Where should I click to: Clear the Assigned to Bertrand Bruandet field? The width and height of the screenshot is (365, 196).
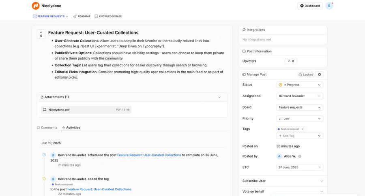[319, 96]
